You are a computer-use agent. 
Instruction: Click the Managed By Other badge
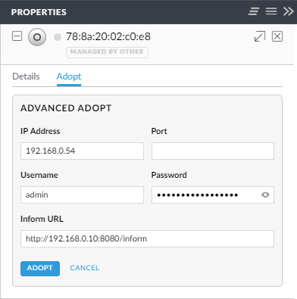tap(107, 52)
